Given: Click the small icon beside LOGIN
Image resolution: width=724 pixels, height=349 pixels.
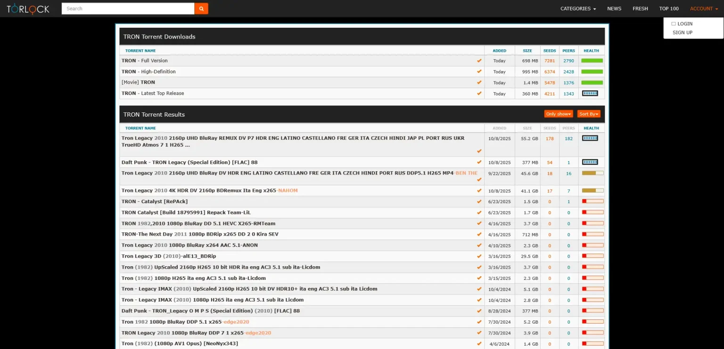Looking at the screenshot, I should 674,24.
